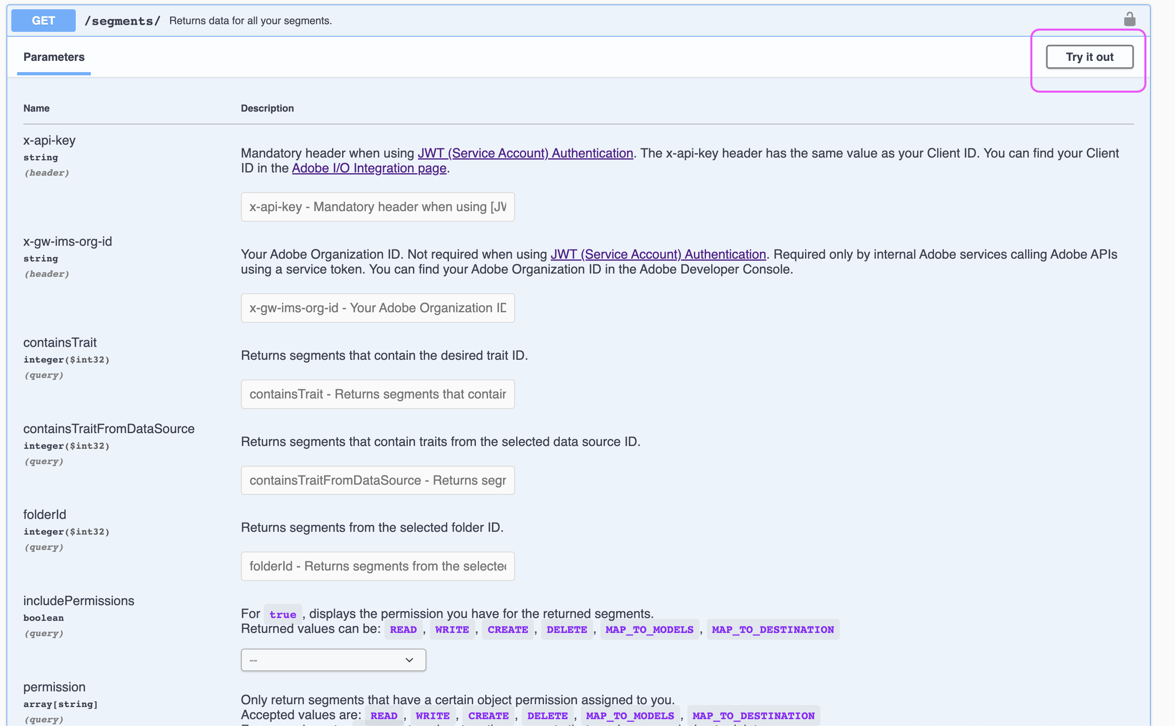Viewport: 1175px width, 726px height.
Task: Open the includePermissions dropdown
Action: pos(333,660)
